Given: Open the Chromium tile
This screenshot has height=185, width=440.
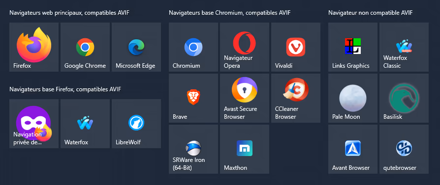Looking at the screenshot, I should pos(193,47).
